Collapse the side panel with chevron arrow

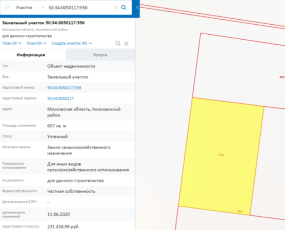point(137,8)
